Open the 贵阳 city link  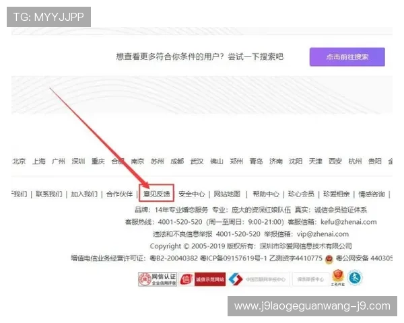click(375, 161)
